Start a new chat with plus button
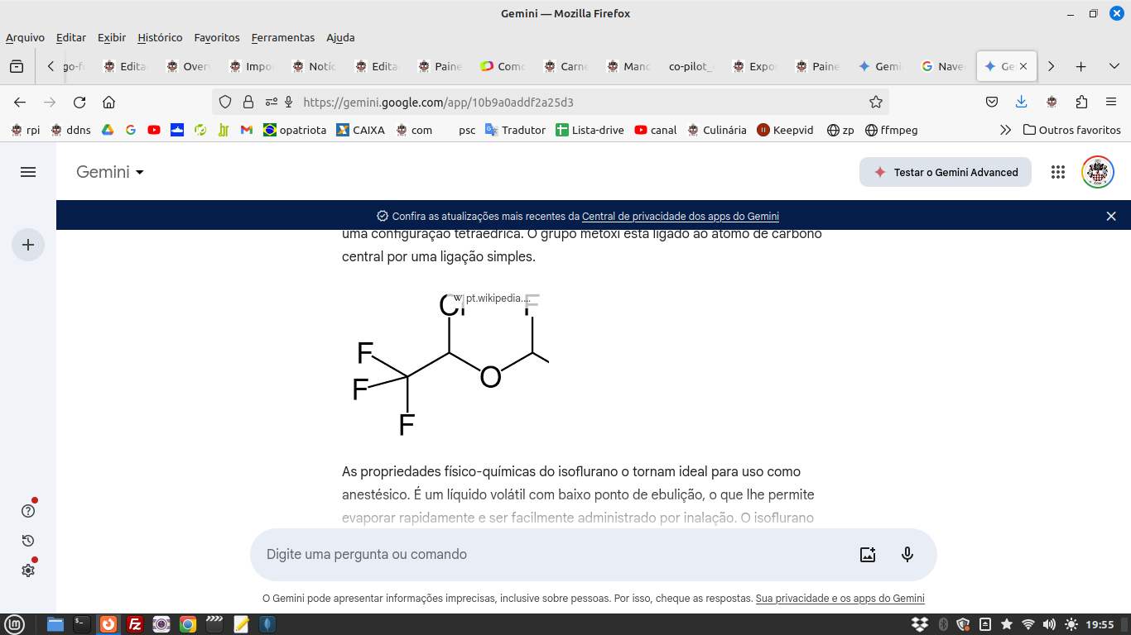This screenshot has height=635, width=1131. [28, 245]
